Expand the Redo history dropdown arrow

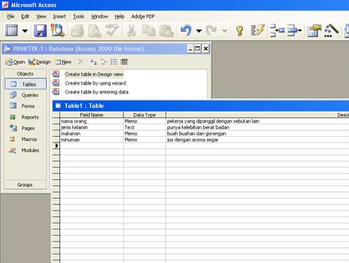click(224, 31)
